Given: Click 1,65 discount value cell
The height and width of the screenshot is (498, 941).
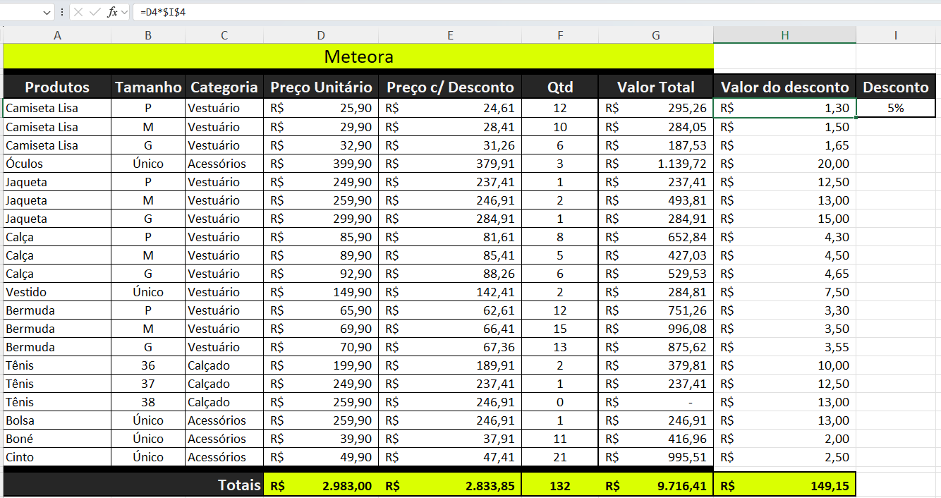Looking at the screenshot, I should [784, 145].
